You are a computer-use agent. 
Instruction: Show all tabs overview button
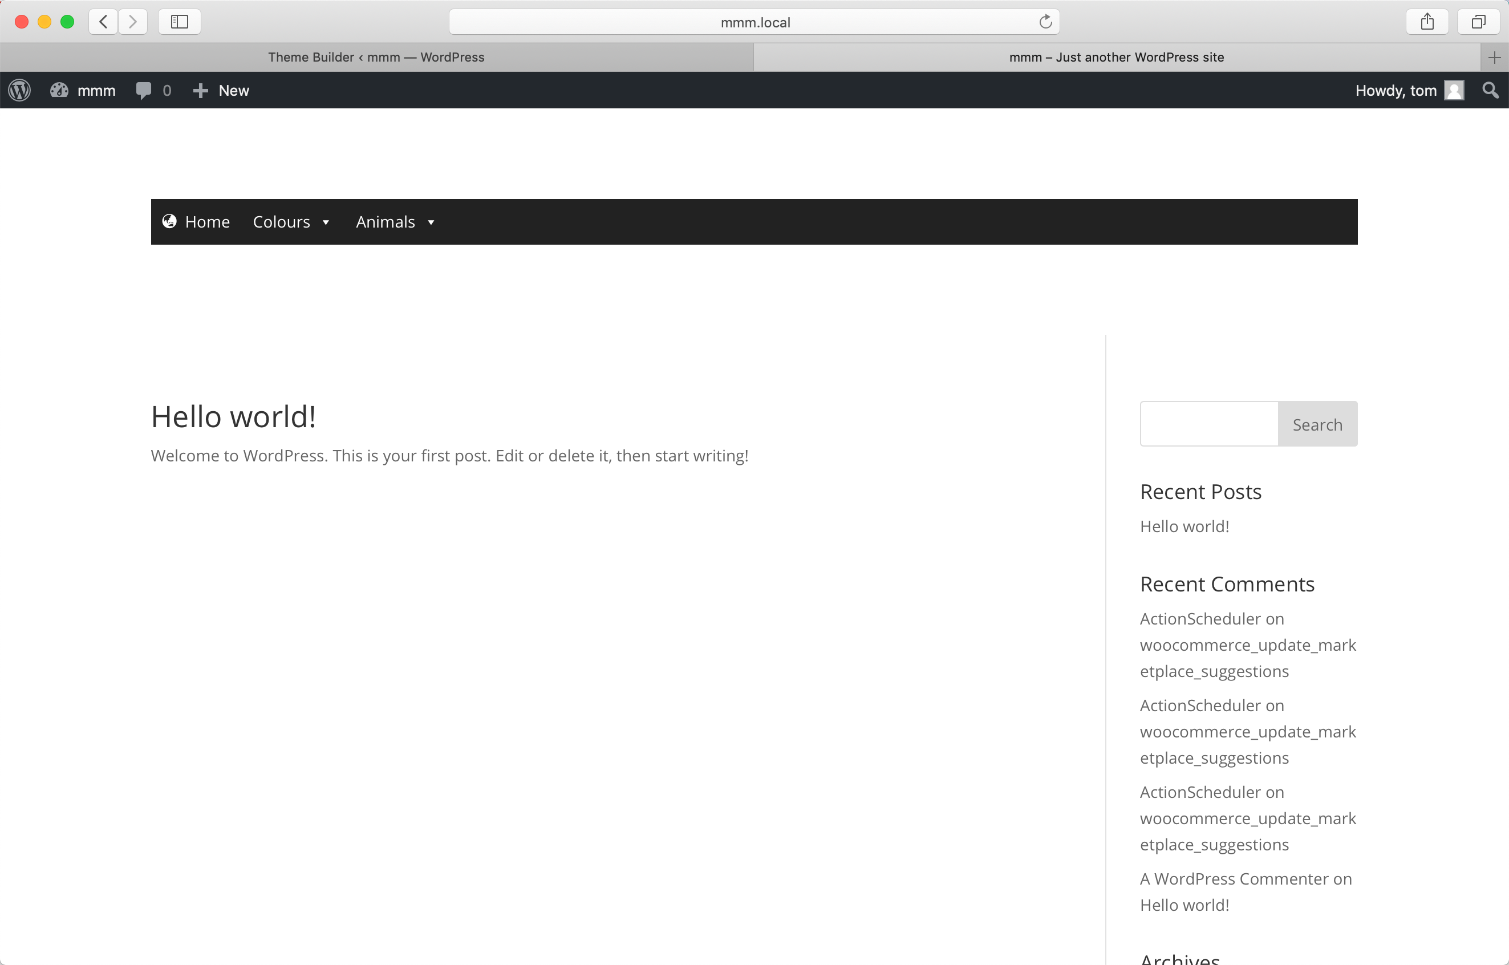click(x=1478, y=22)
